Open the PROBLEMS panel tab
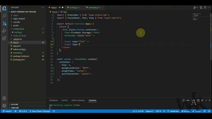The image size is (212, 119). click(53, 100)
